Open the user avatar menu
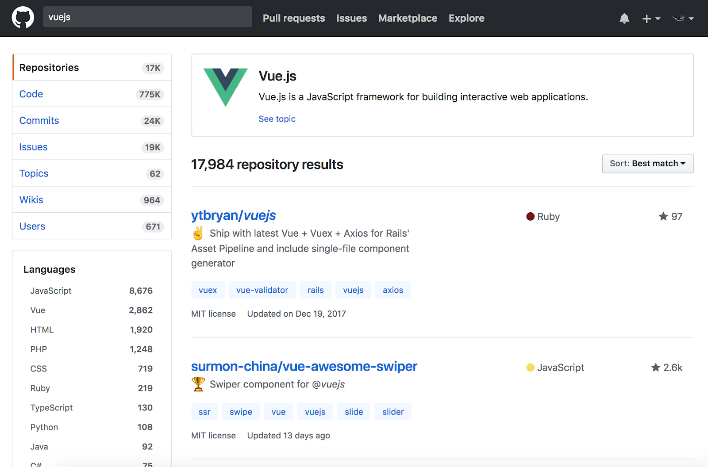The width and height of the screenshot is (708, 467). click(678, 18)
